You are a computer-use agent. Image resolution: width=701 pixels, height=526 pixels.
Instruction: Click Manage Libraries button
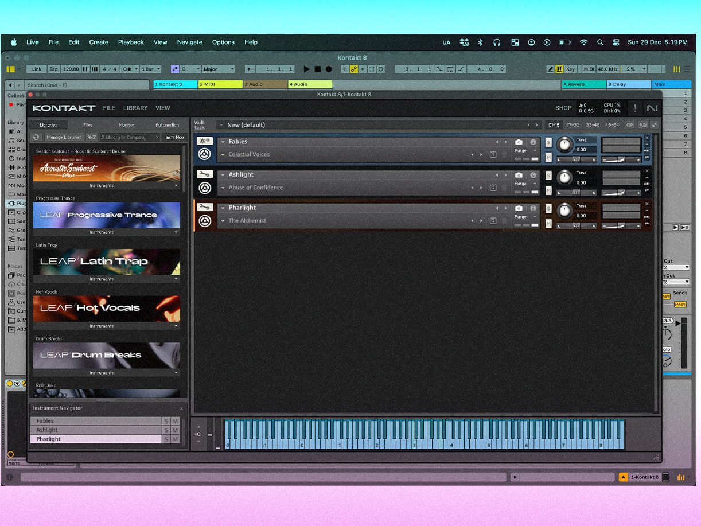coord(64,137)
